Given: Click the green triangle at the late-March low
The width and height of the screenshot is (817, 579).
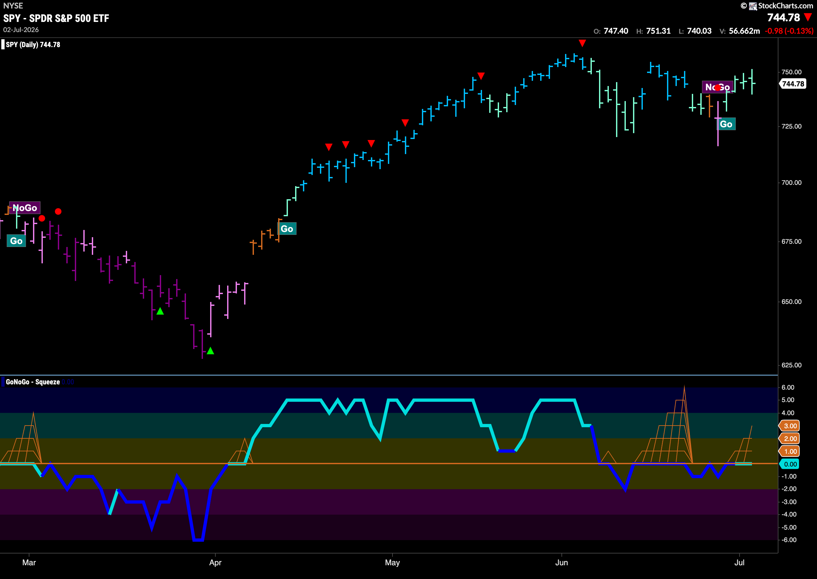Looking at the screenshot, I should click(x=210, y=351).
